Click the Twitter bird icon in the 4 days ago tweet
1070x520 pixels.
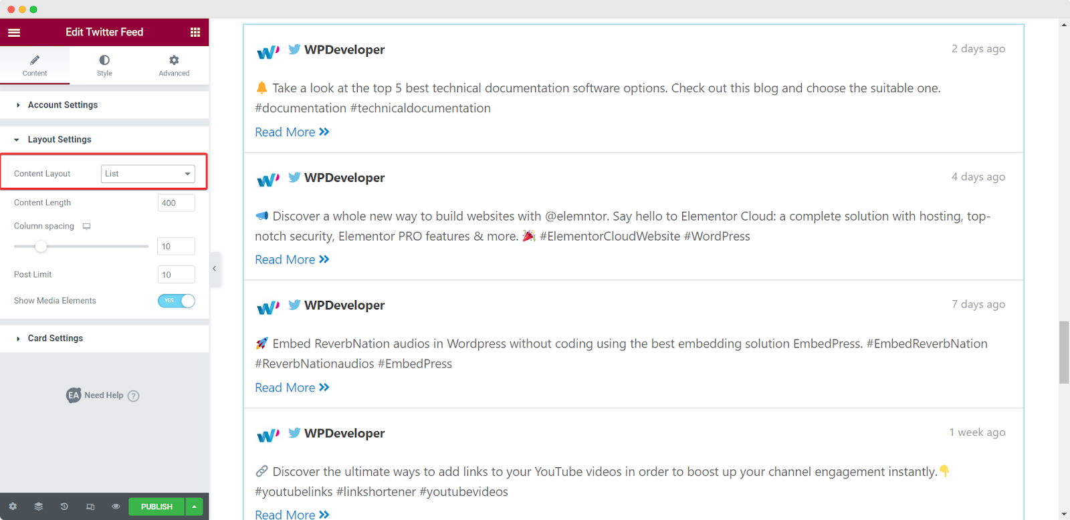click(294, 177)
